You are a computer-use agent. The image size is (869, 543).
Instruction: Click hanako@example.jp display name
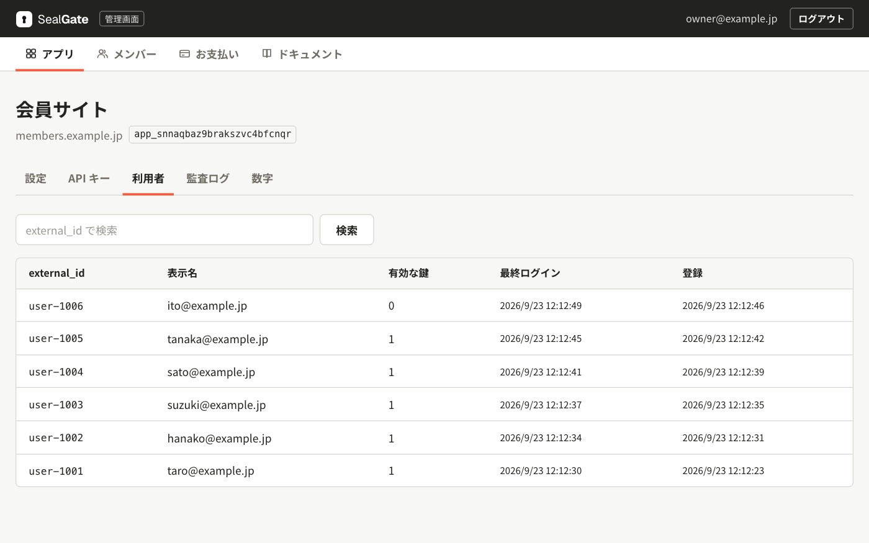[x=219, y=439]
